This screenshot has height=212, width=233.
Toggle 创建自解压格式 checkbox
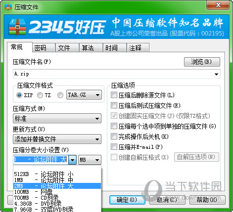(x=114, y=157)
